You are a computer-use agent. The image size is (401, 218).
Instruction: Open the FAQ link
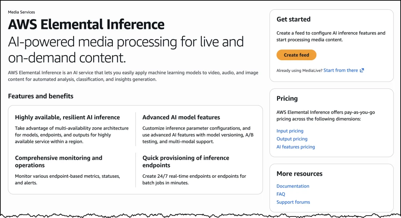281,194
